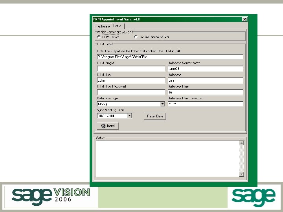Click the Database User field containing sa
Viewport: 283px width, 212px height.
tap(206, 92)
